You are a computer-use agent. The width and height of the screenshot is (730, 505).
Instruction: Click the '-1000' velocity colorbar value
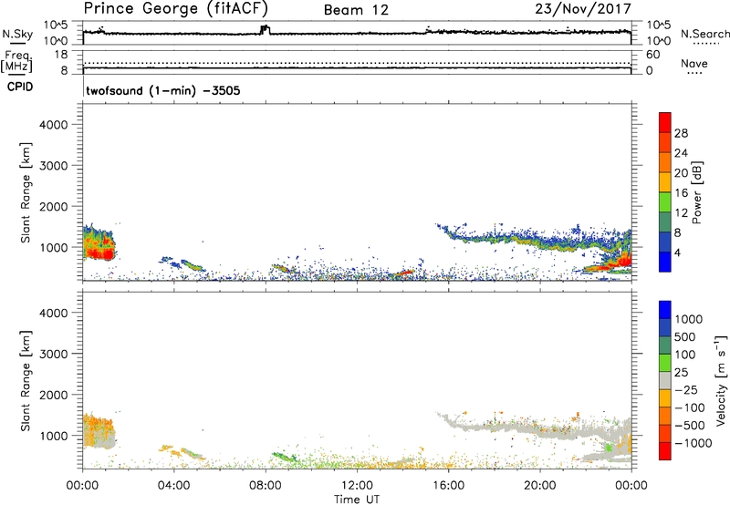click(693, 443)
